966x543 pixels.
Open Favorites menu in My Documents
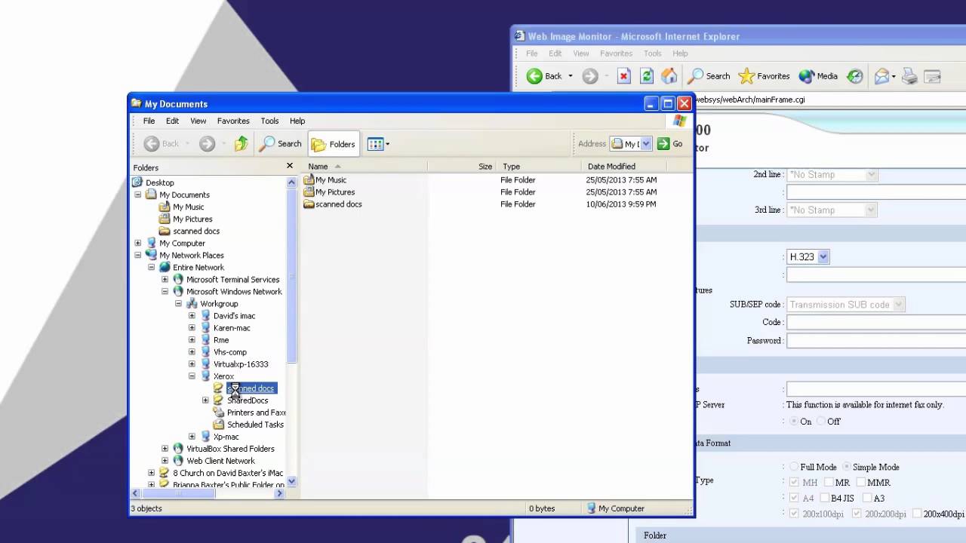[233, 121]
